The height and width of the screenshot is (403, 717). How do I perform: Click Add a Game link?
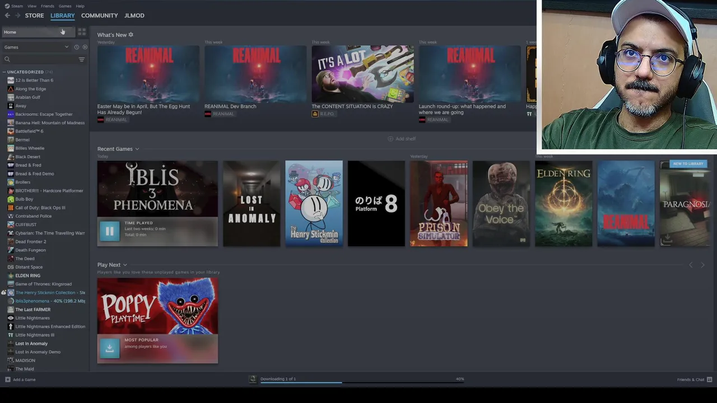pos(25,379)
